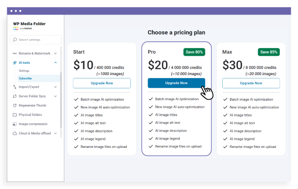This screenshot has height=189, width=298.
Task: Click the Cloud & Media offload icon
Action: click(x=15, y=133)
